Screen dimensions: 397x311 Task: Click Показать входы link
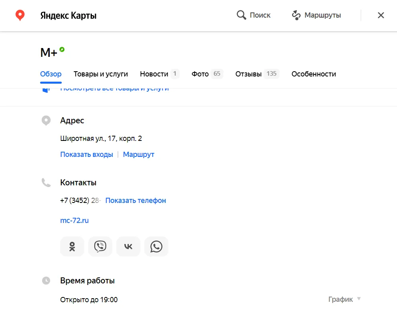click(87, 154)
